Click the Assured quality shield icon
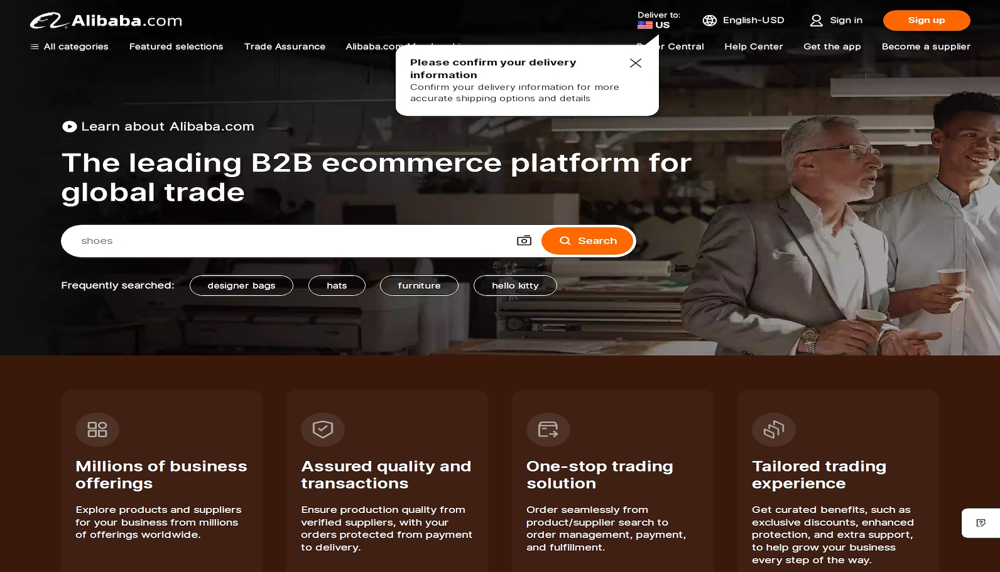 click(x=323, y=429)
